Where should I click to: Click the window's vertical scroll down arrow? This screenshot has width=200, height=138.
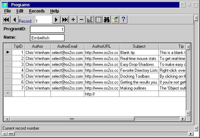[x=196, y=128]
